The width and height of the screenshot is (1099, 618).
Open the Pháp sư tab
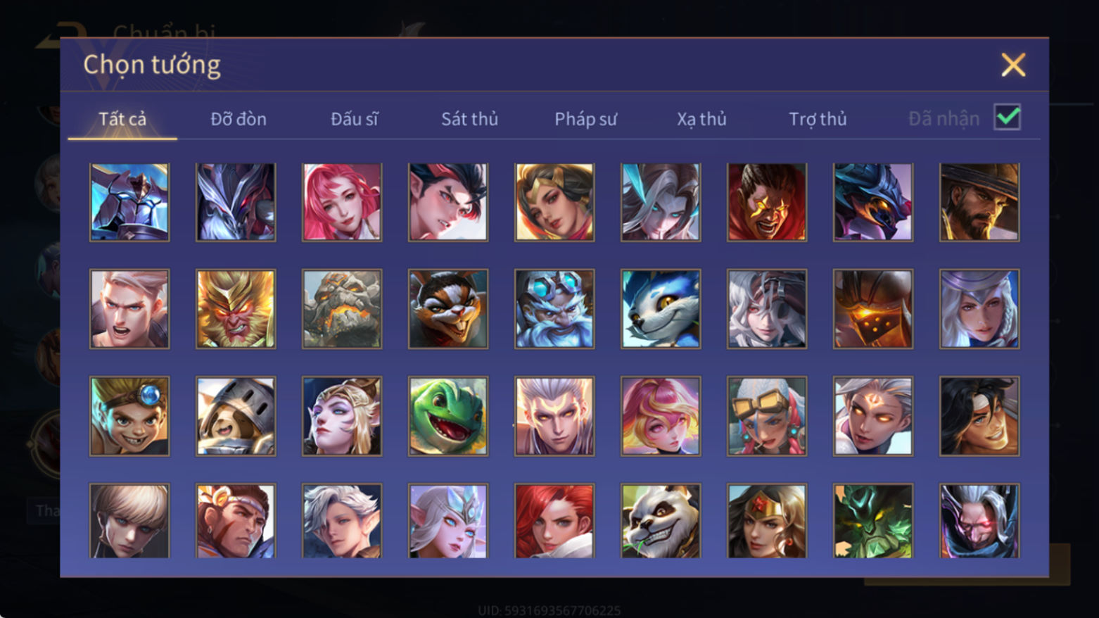tap(585, 119)
